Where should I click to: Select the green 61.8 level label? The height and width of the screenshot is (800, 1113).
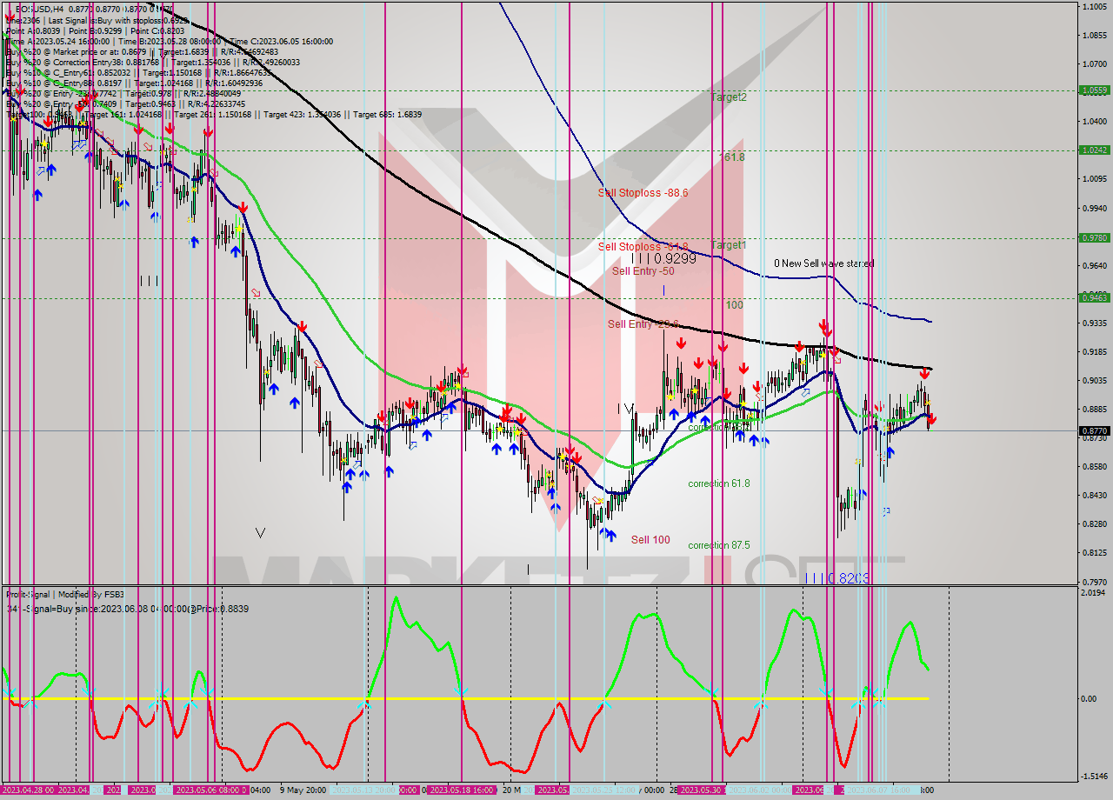pyautogui.click(x=734, y=157)
